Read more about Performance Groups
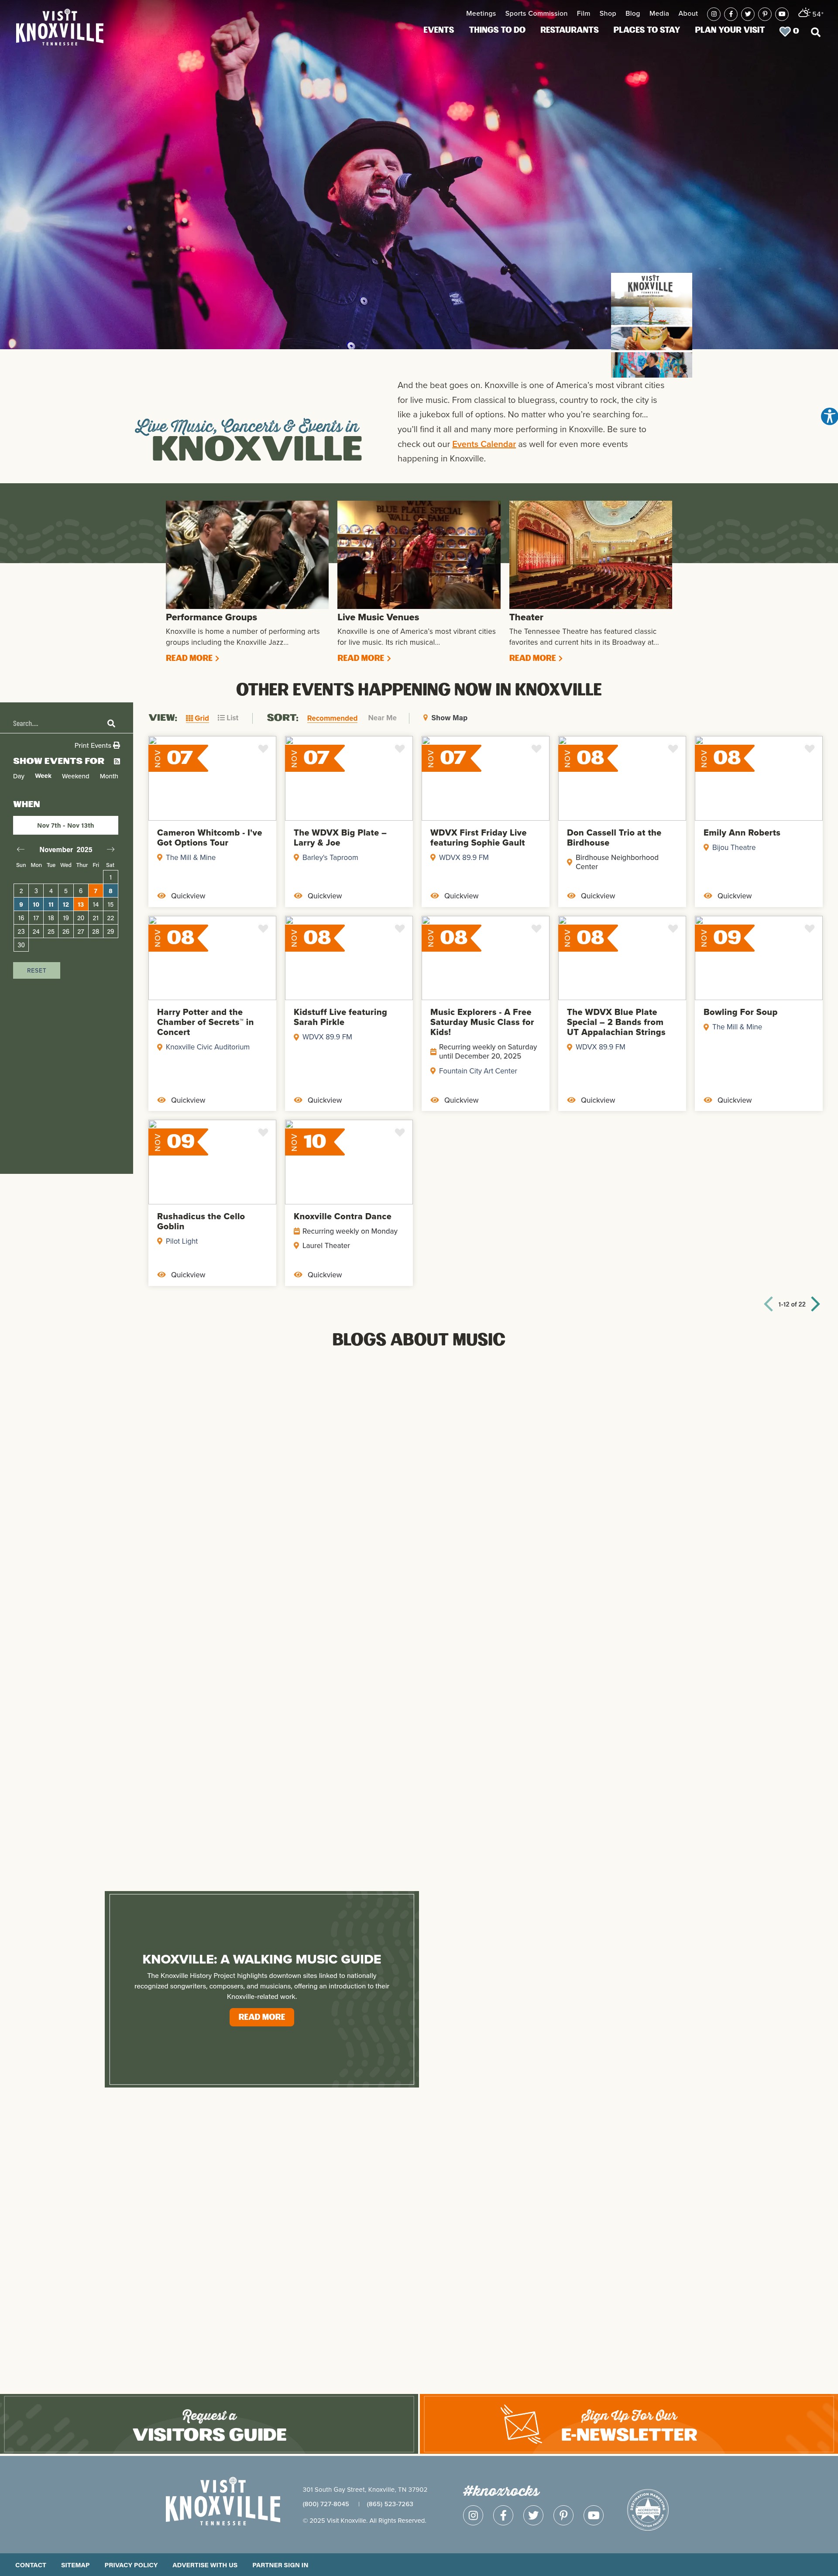The image size is (838, 2576). click(192, 658)
